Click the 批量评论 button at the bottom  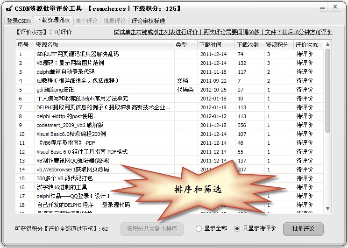coord(303,229)
